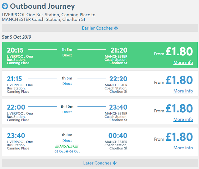This screenshot has width=199, height=169.
Task: Open More info for the 20:15 coach
Action: coord(183,62)
